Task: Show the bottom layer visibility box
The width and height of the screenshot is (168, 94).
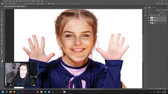Action: [x=149, y=23]
